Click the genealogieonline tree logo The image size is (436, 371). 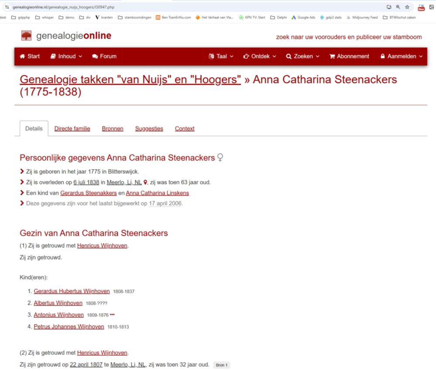point(26,36)
